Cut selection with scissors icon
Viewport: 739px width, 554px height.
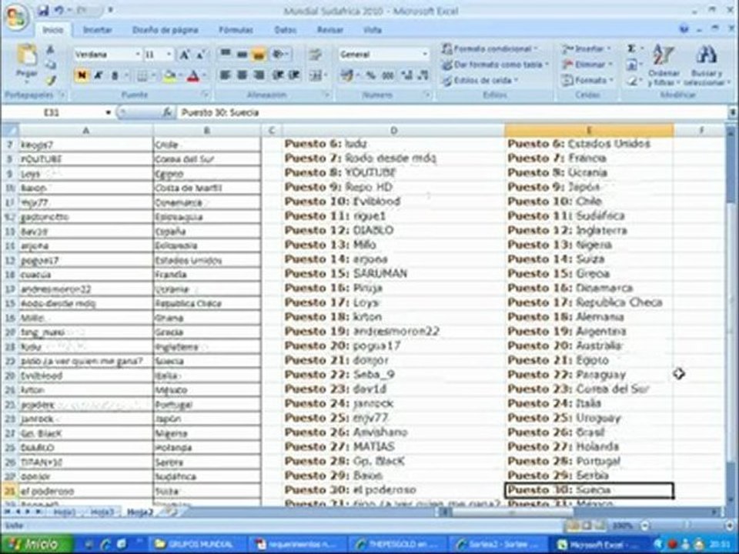tap(50, 50)
